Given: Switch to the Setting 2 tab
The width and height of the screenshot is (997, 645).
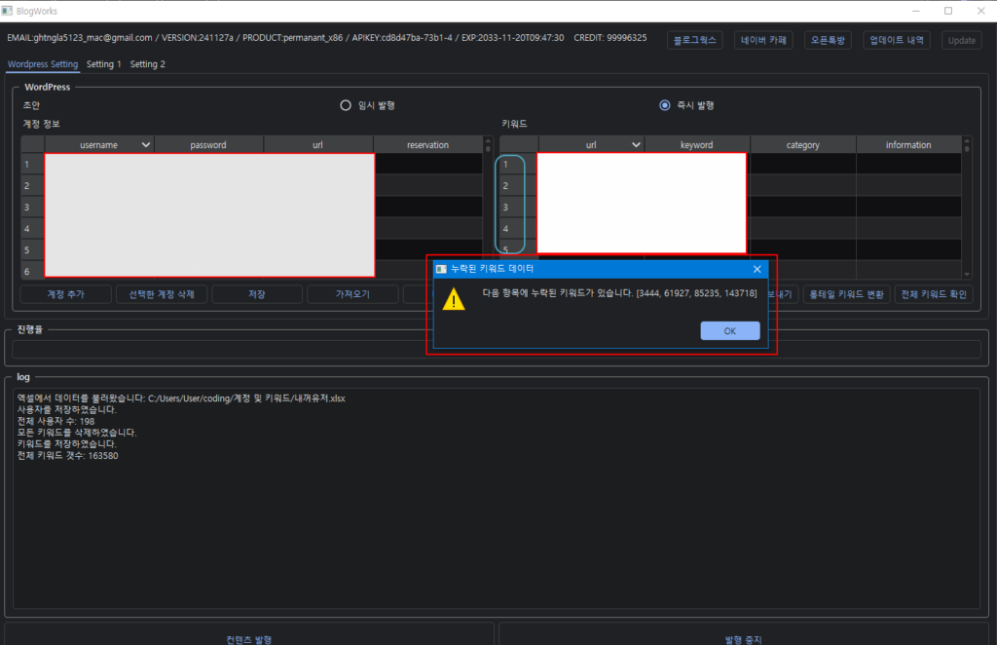Looking at the screenshot, I should click(148, 64).
